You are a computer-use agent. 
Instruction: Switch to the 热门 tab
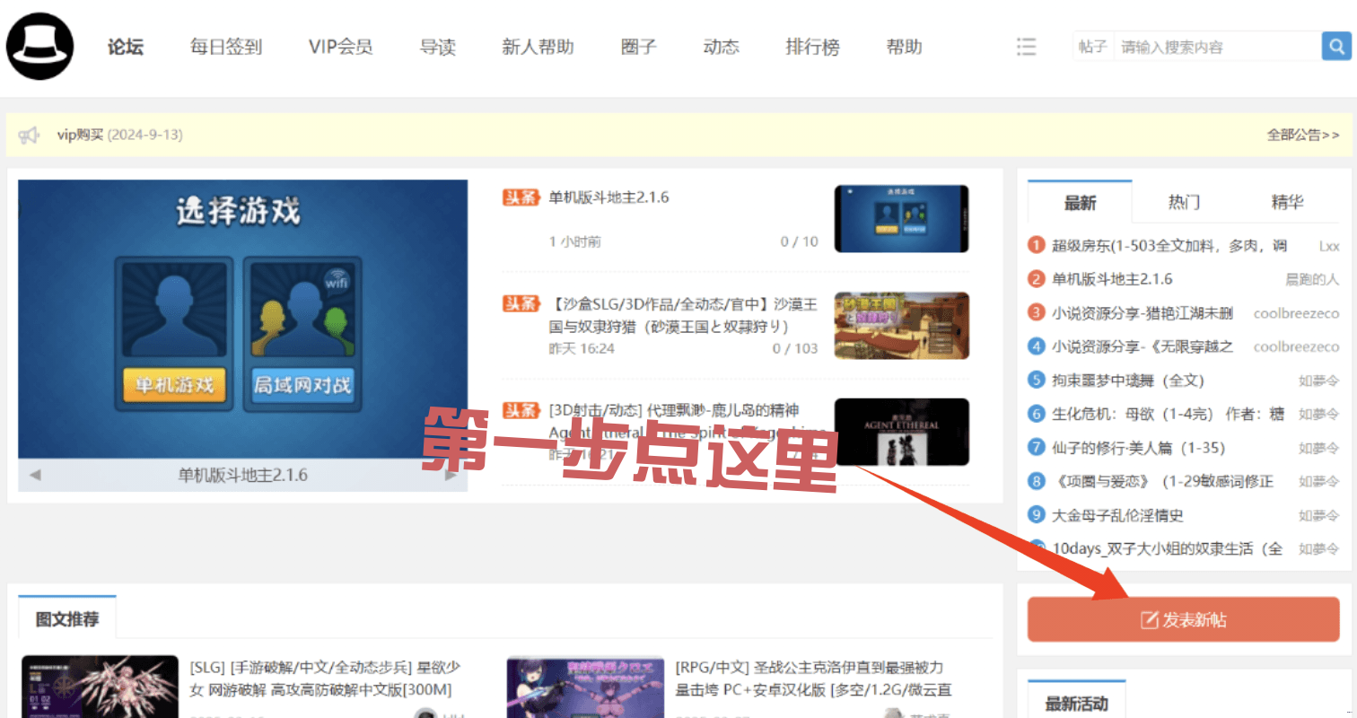1184,203
